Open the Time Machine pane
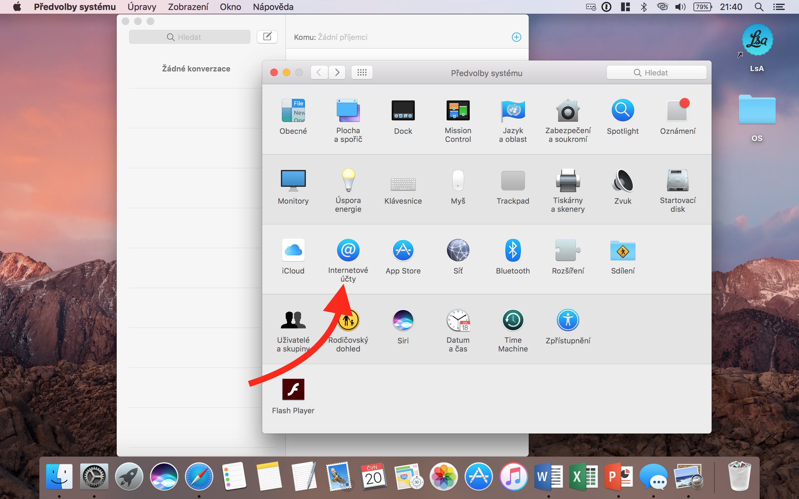 click(x=512, y=320)
